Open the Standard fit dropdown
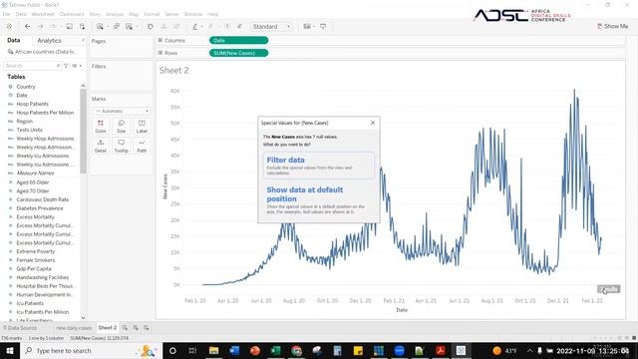The width and height of the screenshot is (638, 359). tap(271, 27)
